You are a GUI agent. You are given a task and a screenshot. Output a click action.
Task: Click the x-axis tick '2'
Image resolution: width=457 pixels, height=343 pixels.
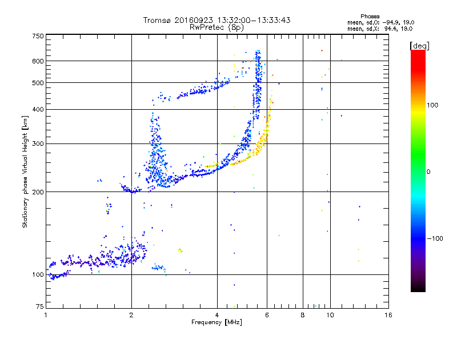[131, 315]
